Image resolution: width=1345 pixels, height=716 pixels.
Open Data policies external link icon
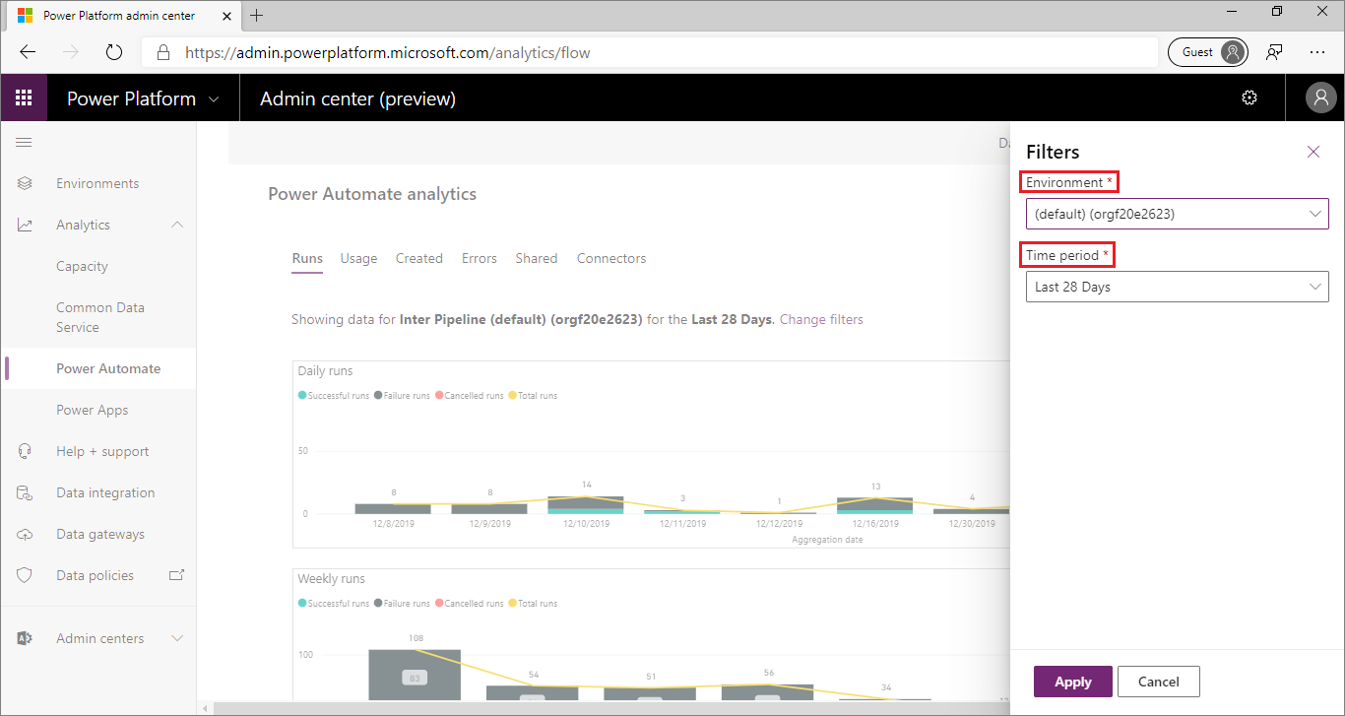click(177, 575)
